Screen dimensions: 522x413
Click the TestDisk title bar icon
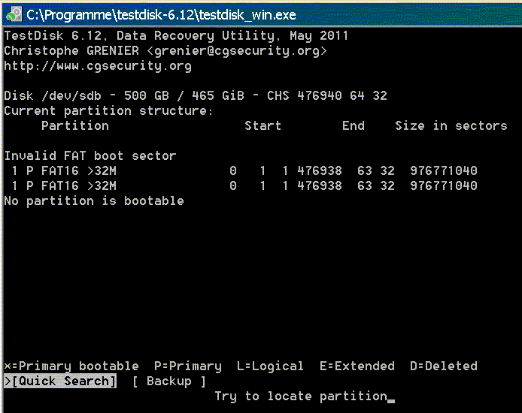tap(14, 14)
